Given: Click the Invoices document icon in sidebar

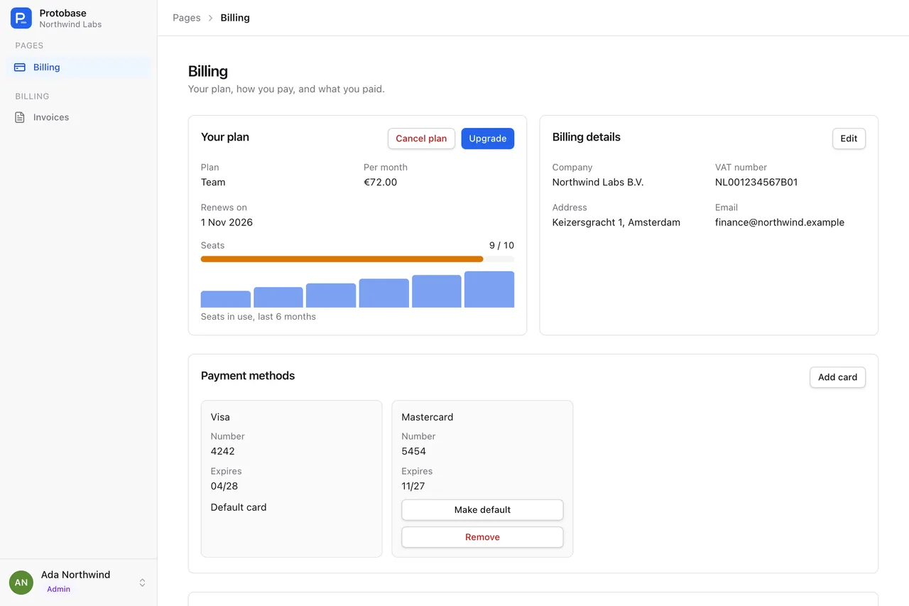Looking at the screenshot, I should [x=20, y=117].
